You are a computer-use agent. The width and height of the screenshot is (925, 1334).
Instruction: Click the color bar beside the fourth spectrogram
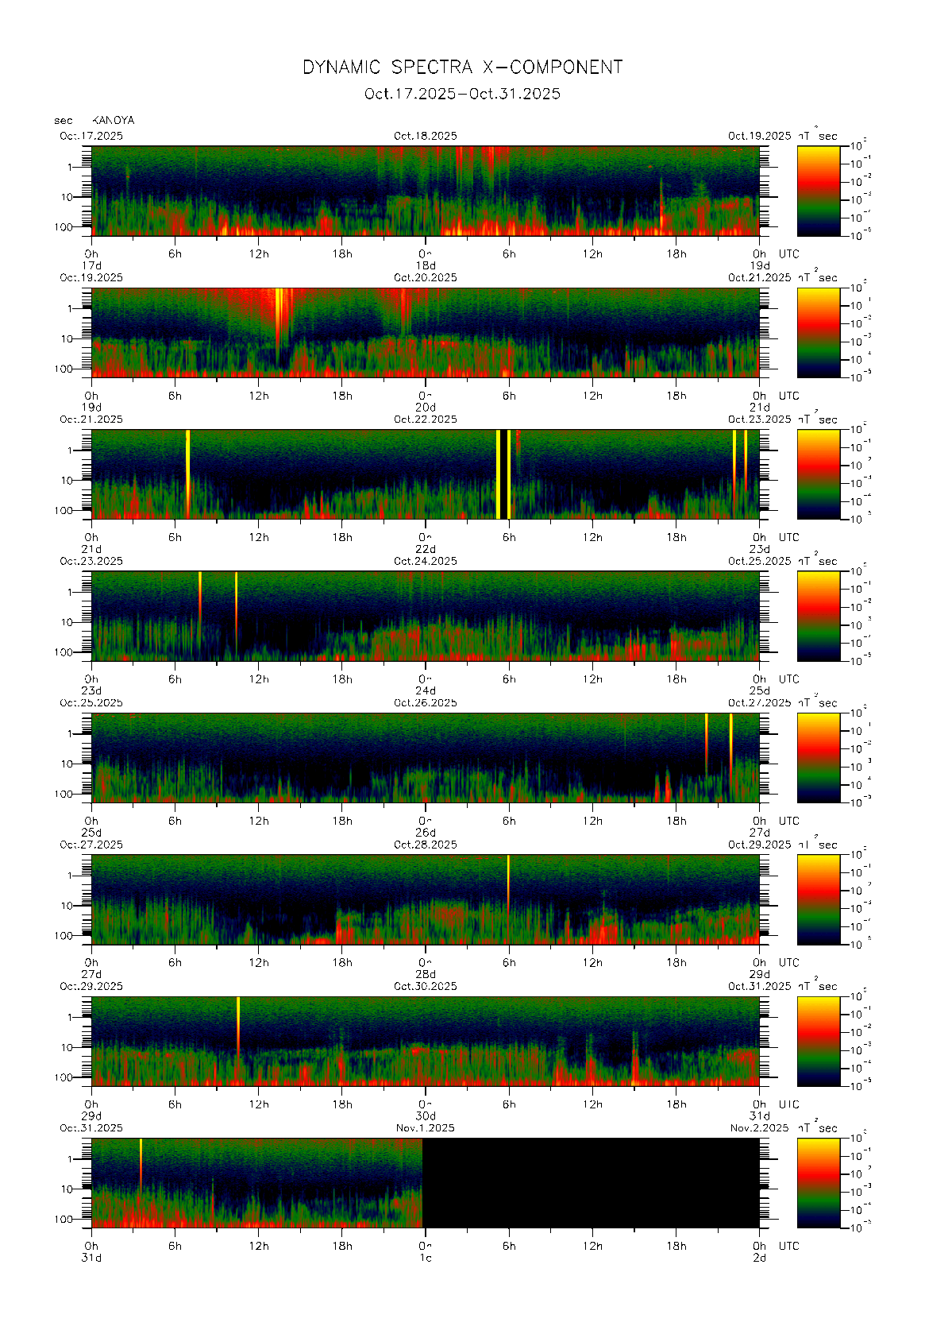point(818,616)
